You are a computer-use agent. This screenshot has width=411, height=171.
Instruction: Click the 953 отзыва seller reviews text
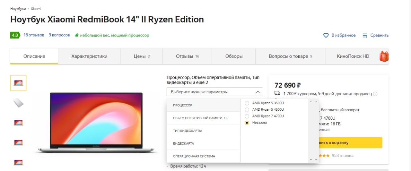(343, 156)
